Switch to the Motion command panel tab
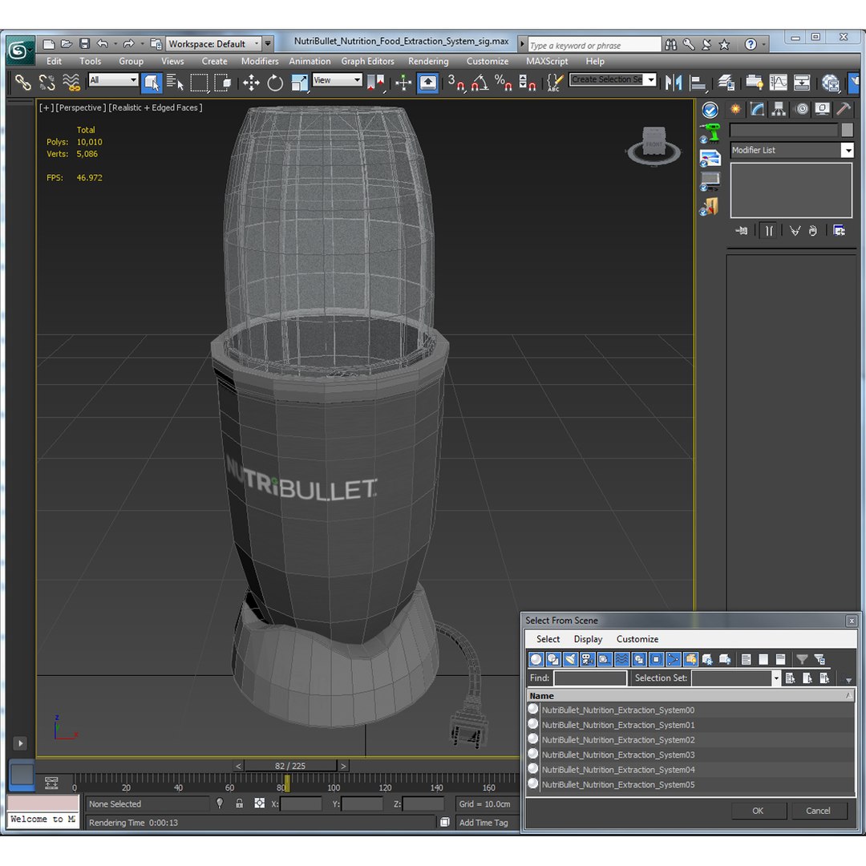This screenshot has height=866, width=866. 801,109
